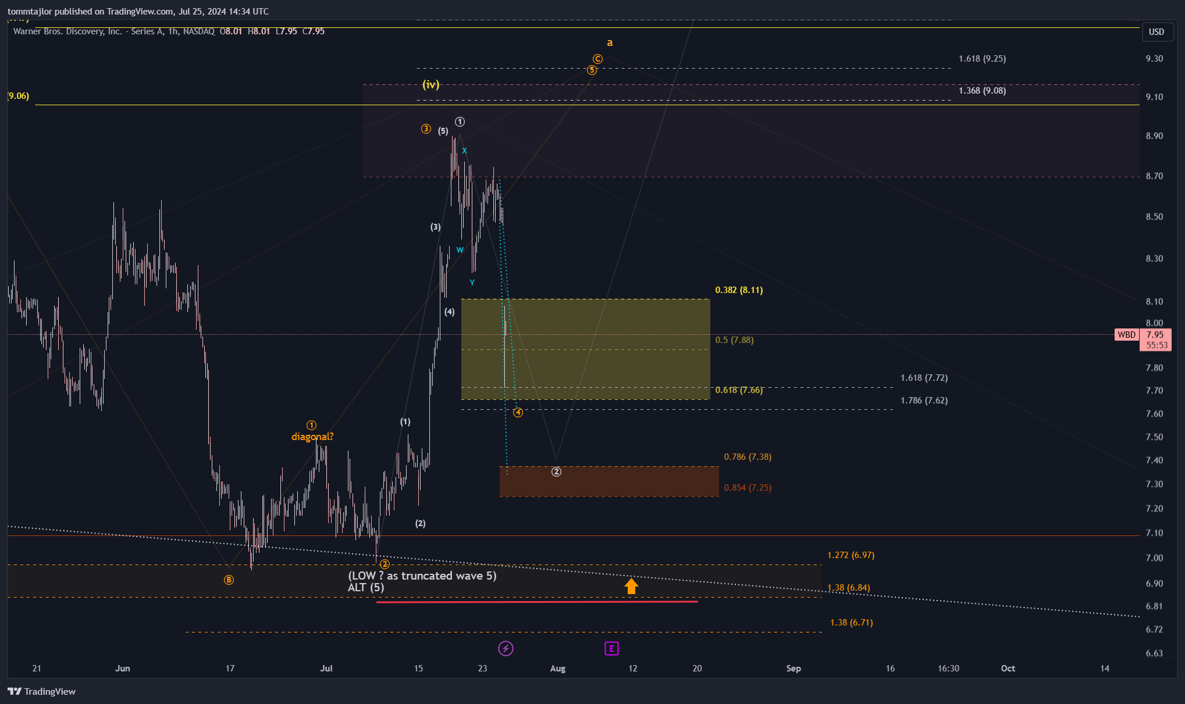Select the 1.38 (6.71) extension label
The image size is (1185, 704).
(x=851, y=623)
